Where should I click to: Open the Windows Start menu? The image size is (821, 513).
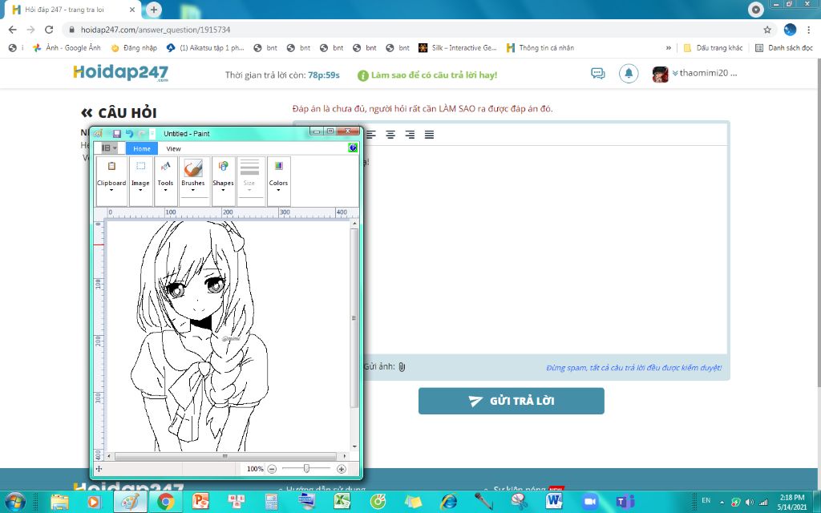click(14, 502)
